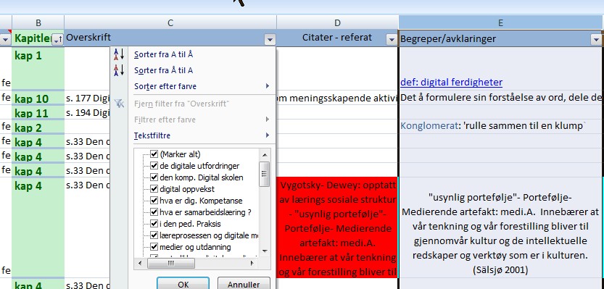
Task: Open the Citater - referat filter dropdown
Action: (392, 39)
